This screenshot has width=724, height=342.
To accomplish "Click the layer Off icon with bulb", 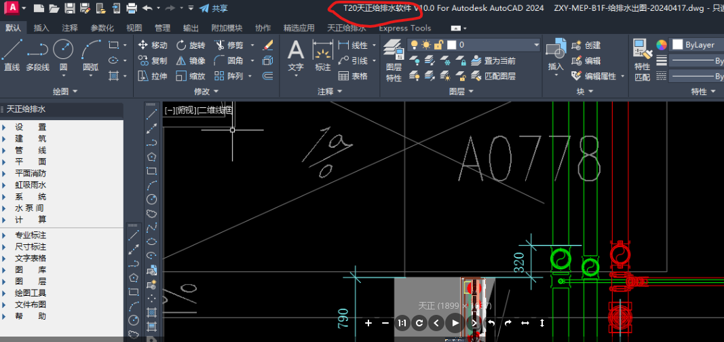I will (x=415, y=60).
